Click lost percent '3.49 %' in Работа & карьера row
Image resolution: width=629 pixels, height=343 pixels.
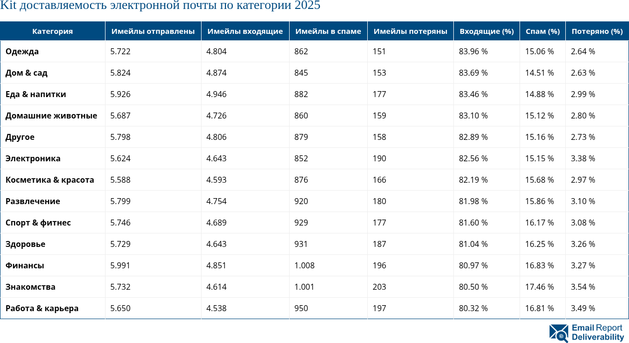[x=583, y=308]
